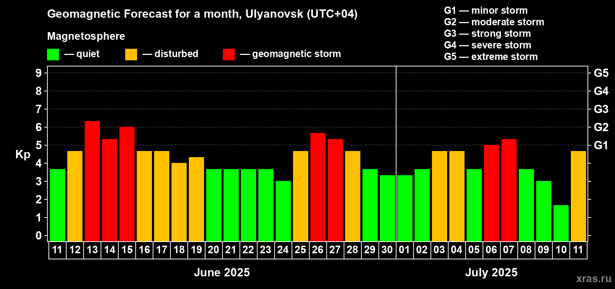Select the green bar for July 10
The image size is (615, 289).
[561, 223]
